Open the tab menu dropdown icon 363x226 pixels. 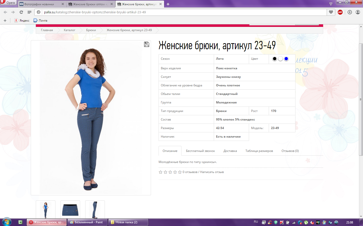(x=331, y=4)
